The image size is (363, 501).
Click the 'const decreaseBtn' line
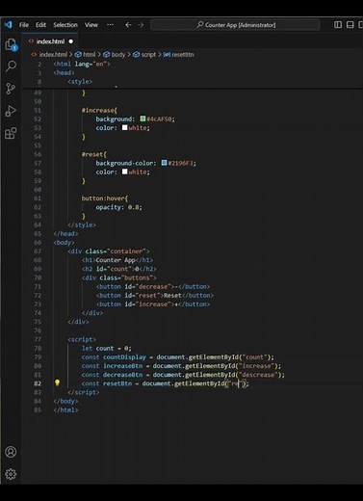pyautogui.click(x=183, y=375)
